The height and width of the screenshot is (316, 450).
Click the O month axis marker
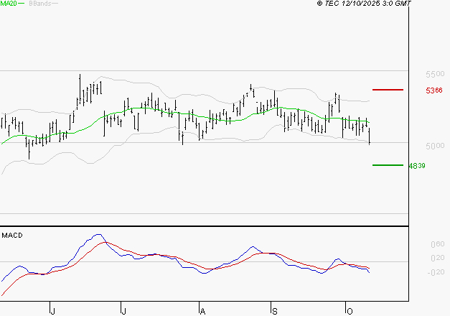pos(349,311)
